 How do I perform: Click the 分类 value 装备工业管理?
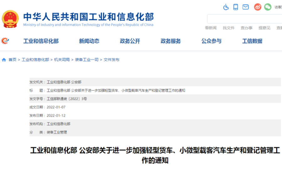[57, 132]
